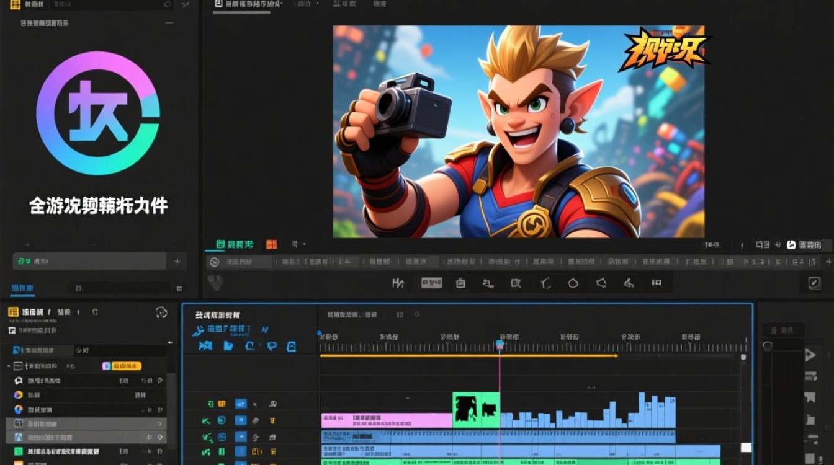
Task: Select the green underlined tab below the preview
Action: tap(235, 244)
